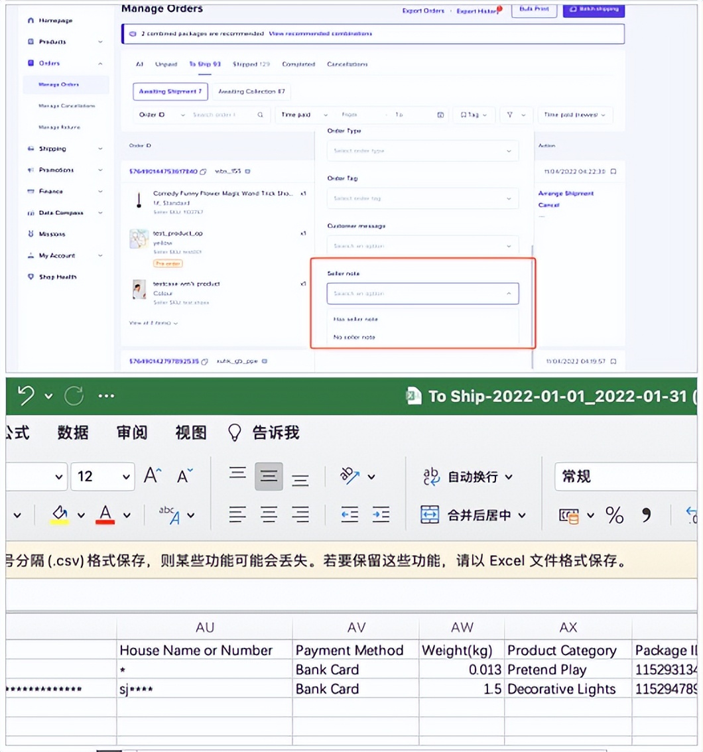Viewport: 703px width, 752px height.
Task: Expand the Order Type dropdown
Action: [x=422, y=151]
